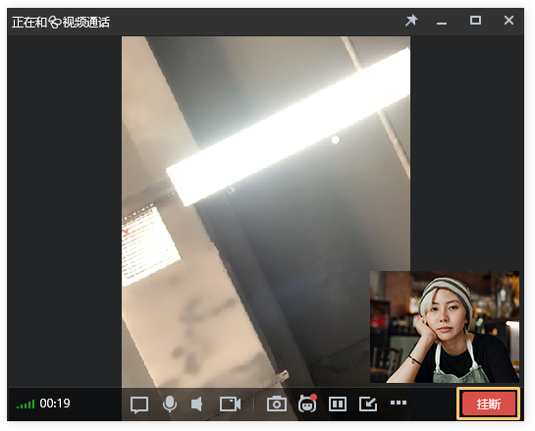Hang up the call with 挂断
The width and height of the screenshot is (535, 431).
click(x=488, y=404)
